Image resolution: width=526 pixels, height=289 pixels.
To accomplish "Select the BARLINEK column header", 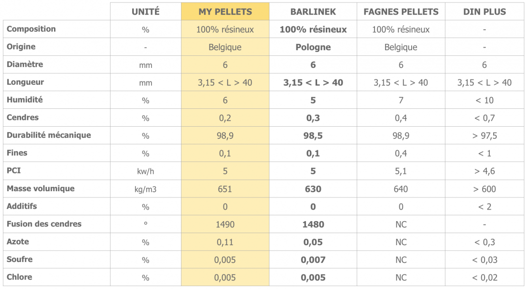I will click(x=313, y=12).
